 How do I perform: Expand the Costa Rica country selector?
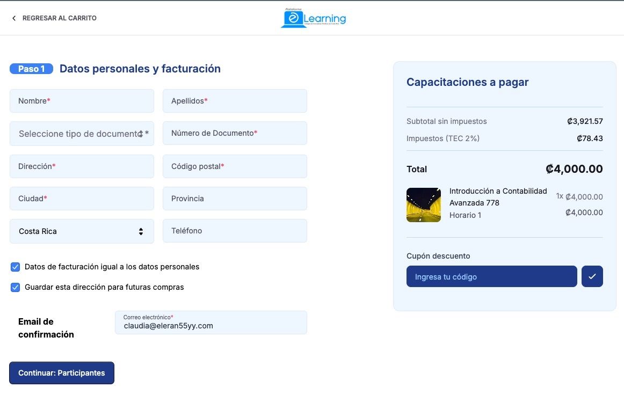point(82,231)
